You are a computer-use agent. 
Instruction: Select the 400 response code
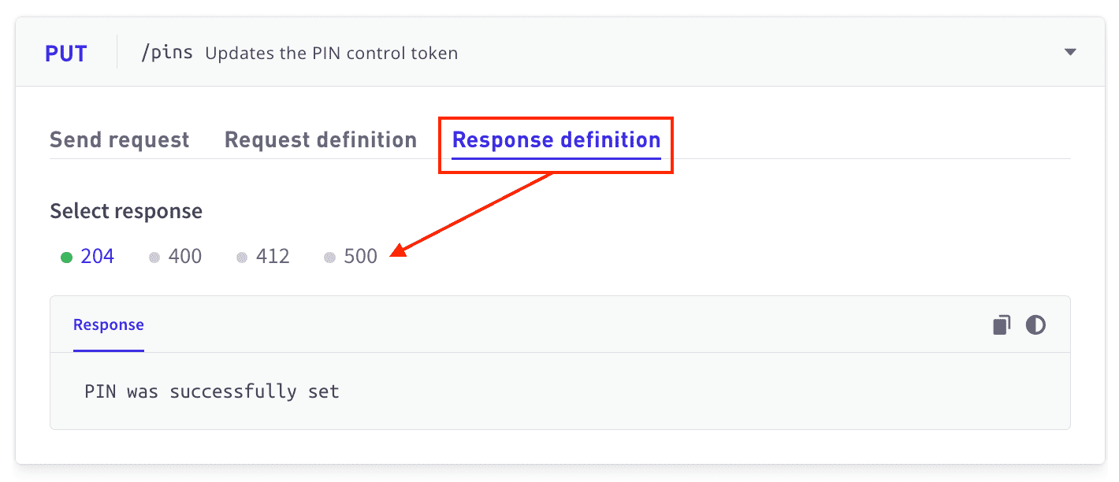click(x=188, y=256)
